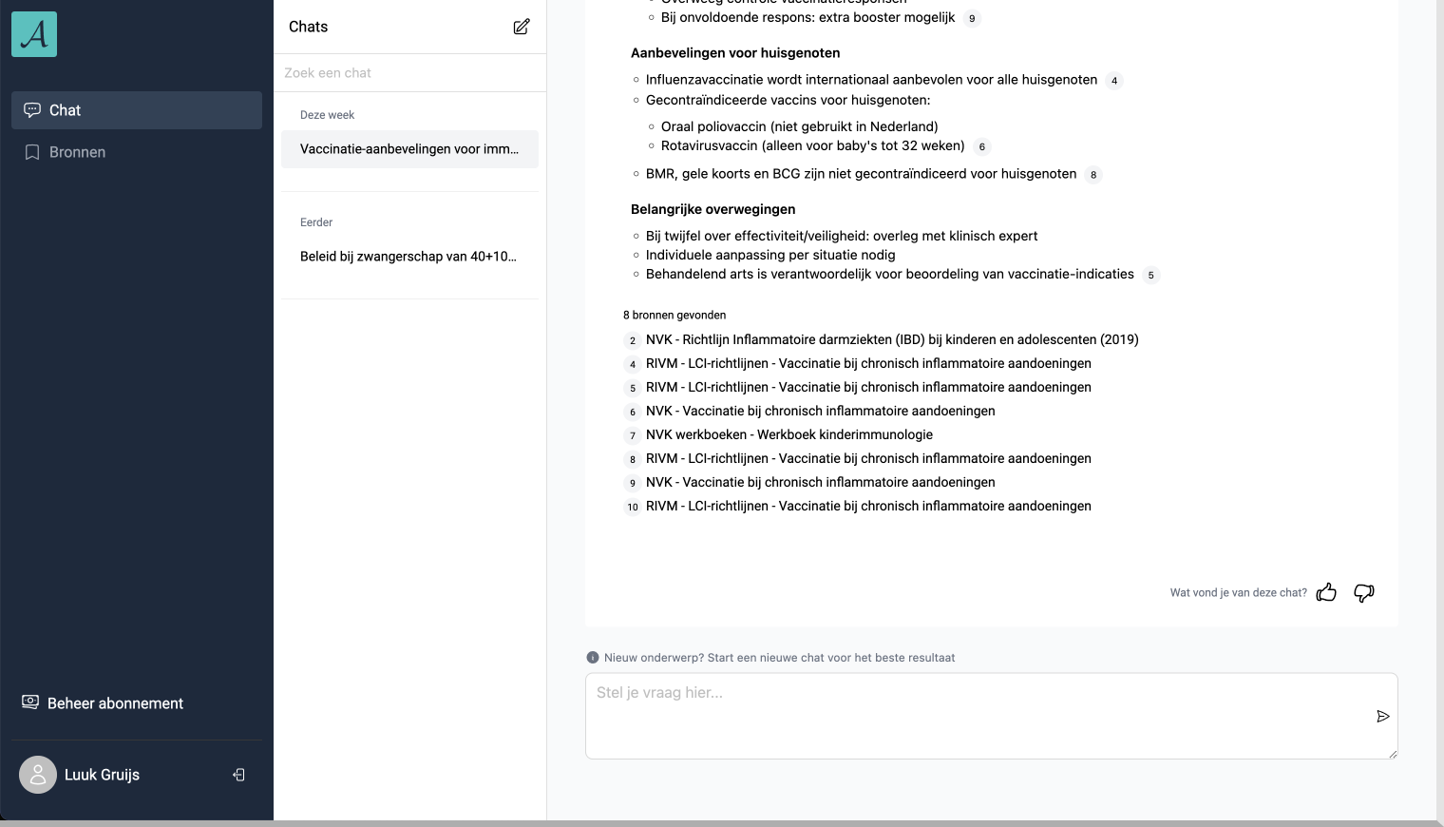Open the Chat section in sidebar
This screenshot has width=1444, height=827.
pyautogui.click(x=137, y=110)
